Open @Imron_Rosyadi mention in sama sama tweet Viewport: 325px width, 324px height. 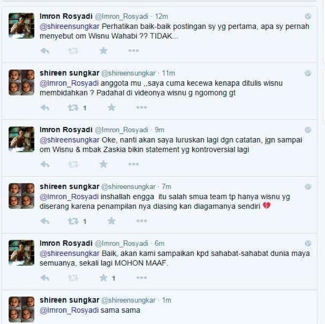(x=69, y=310)
